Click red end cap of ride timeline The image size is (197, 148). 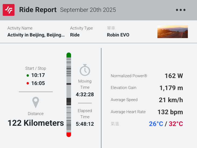point(69,134)
